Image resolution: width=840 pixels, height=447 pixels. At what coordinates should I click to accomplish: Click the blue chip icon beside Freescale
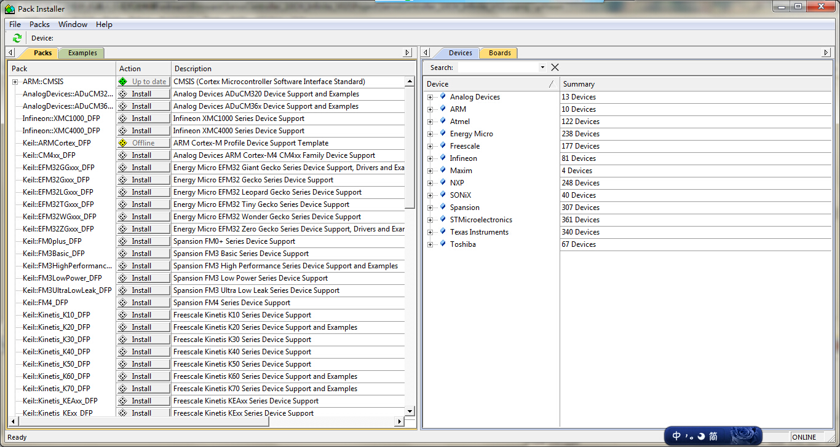pos(443,146)
